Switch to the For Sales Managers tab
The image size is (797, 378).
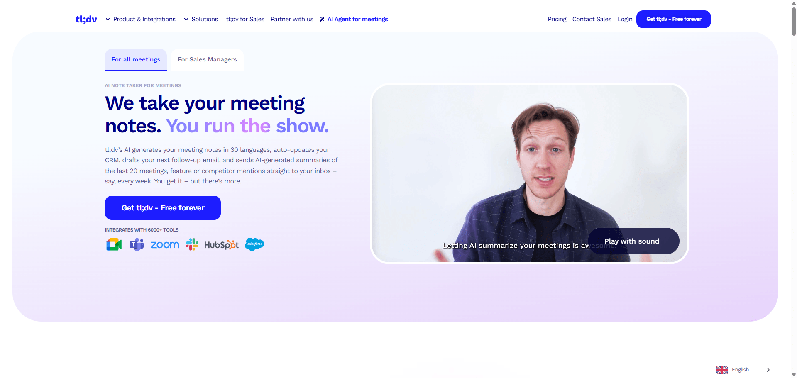pos(208,59)
